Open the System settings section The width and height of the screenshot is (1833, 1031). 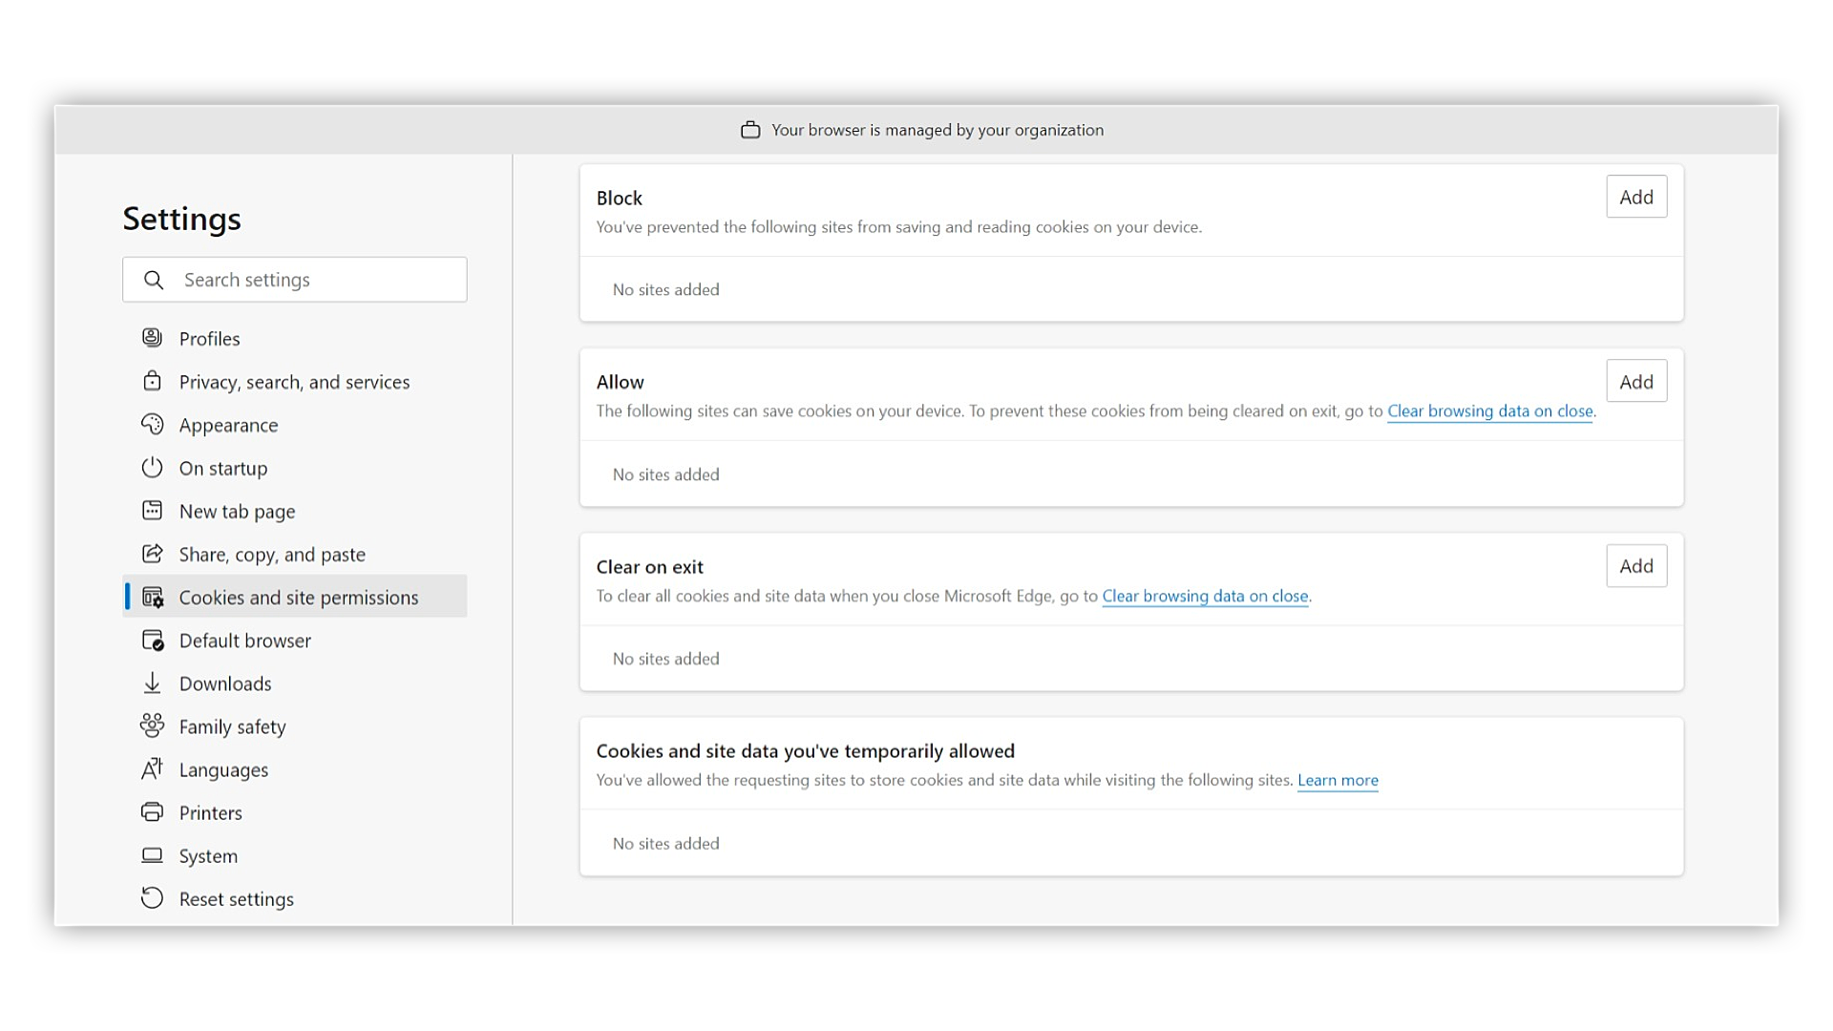pos(208,856)
